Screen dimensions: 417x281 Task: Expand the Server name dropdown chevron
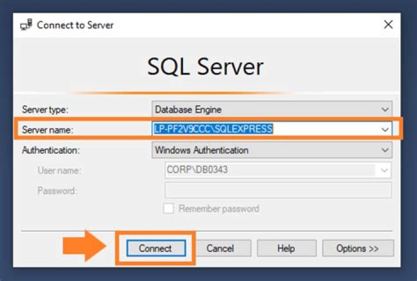(x=385, y=130)
